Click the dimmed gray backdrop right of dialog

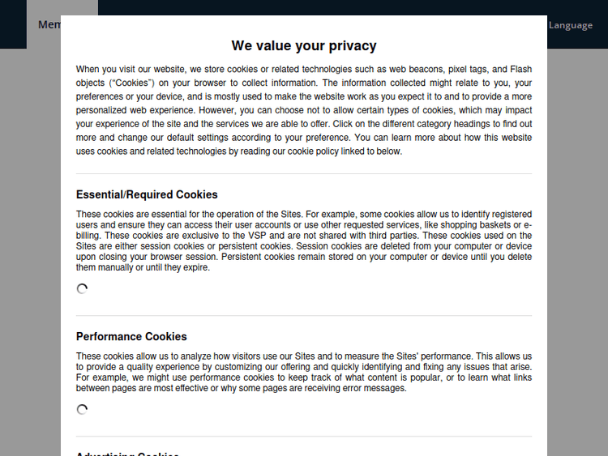(x=577, y=243)
